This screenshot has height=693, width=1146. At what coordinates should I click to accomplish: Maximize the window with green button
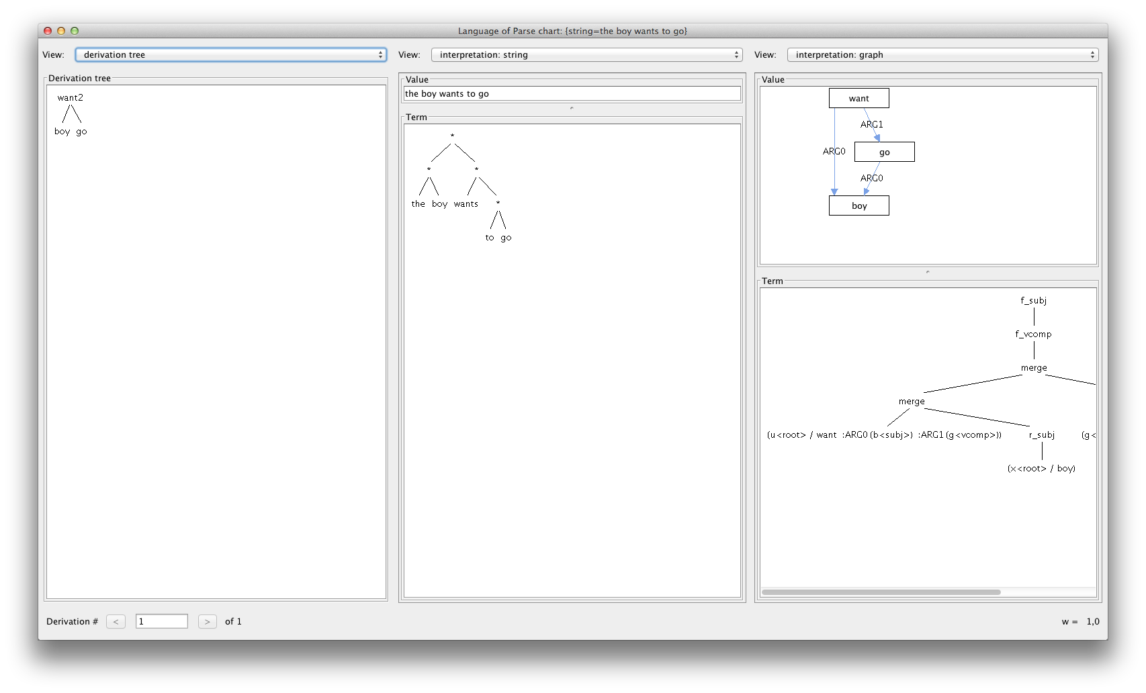pyautogui.click(x=75, y=31)
